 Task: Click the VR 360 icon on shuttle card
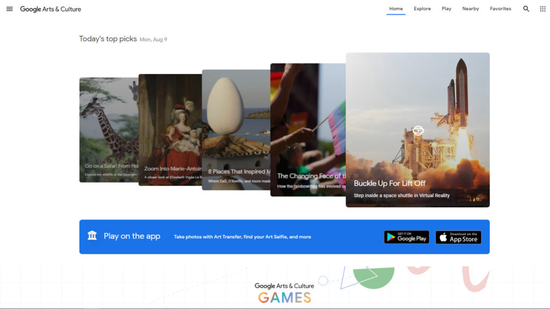(418, 130)
